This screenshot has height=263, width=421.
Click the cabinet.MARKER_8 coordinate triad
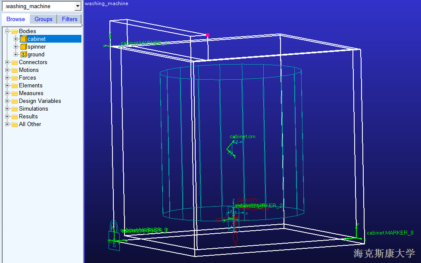click(x=356, y=235)
